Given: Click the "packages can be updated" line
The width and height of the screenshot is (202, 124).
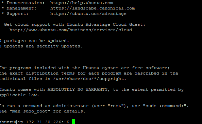Looking at the screenshot, I should (34, 41).
